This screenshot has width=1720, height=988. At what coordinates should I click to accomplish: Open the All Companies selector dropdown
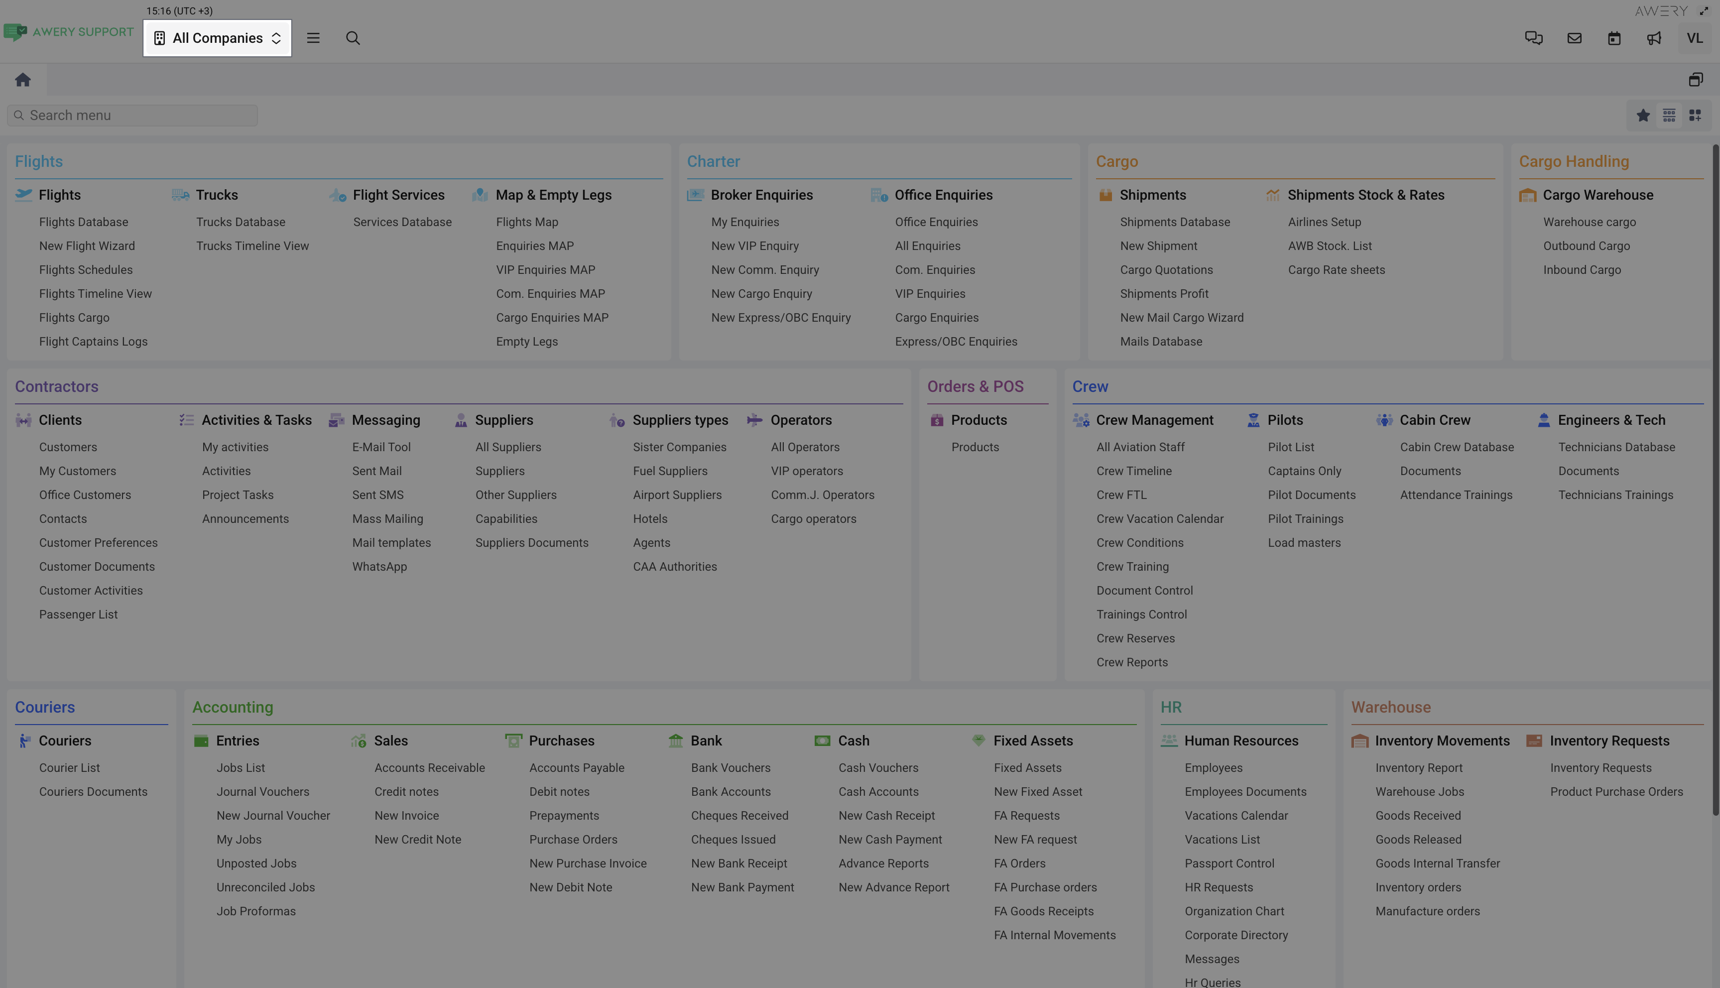[x=217, y=38]
